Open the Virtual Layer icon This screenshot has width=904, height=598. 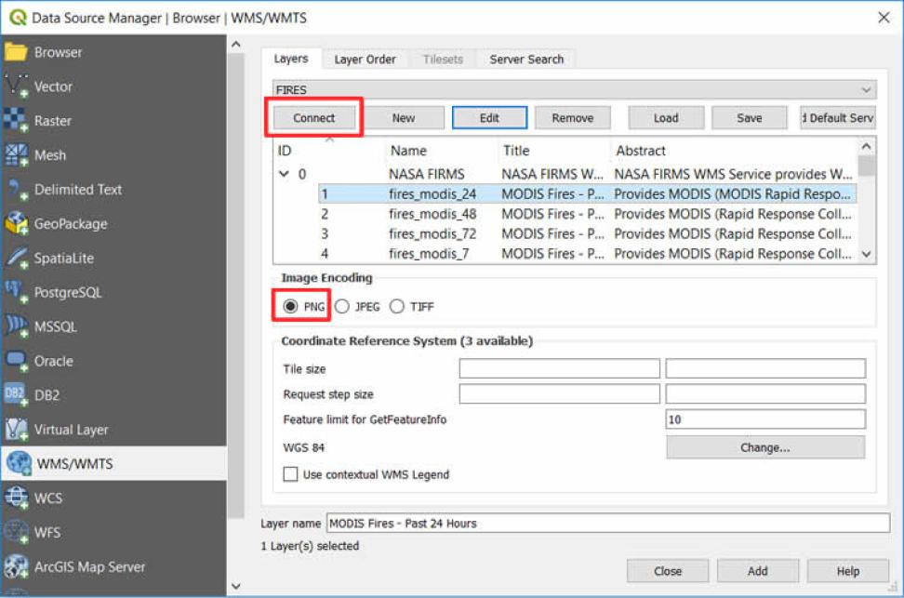[16, 430]
